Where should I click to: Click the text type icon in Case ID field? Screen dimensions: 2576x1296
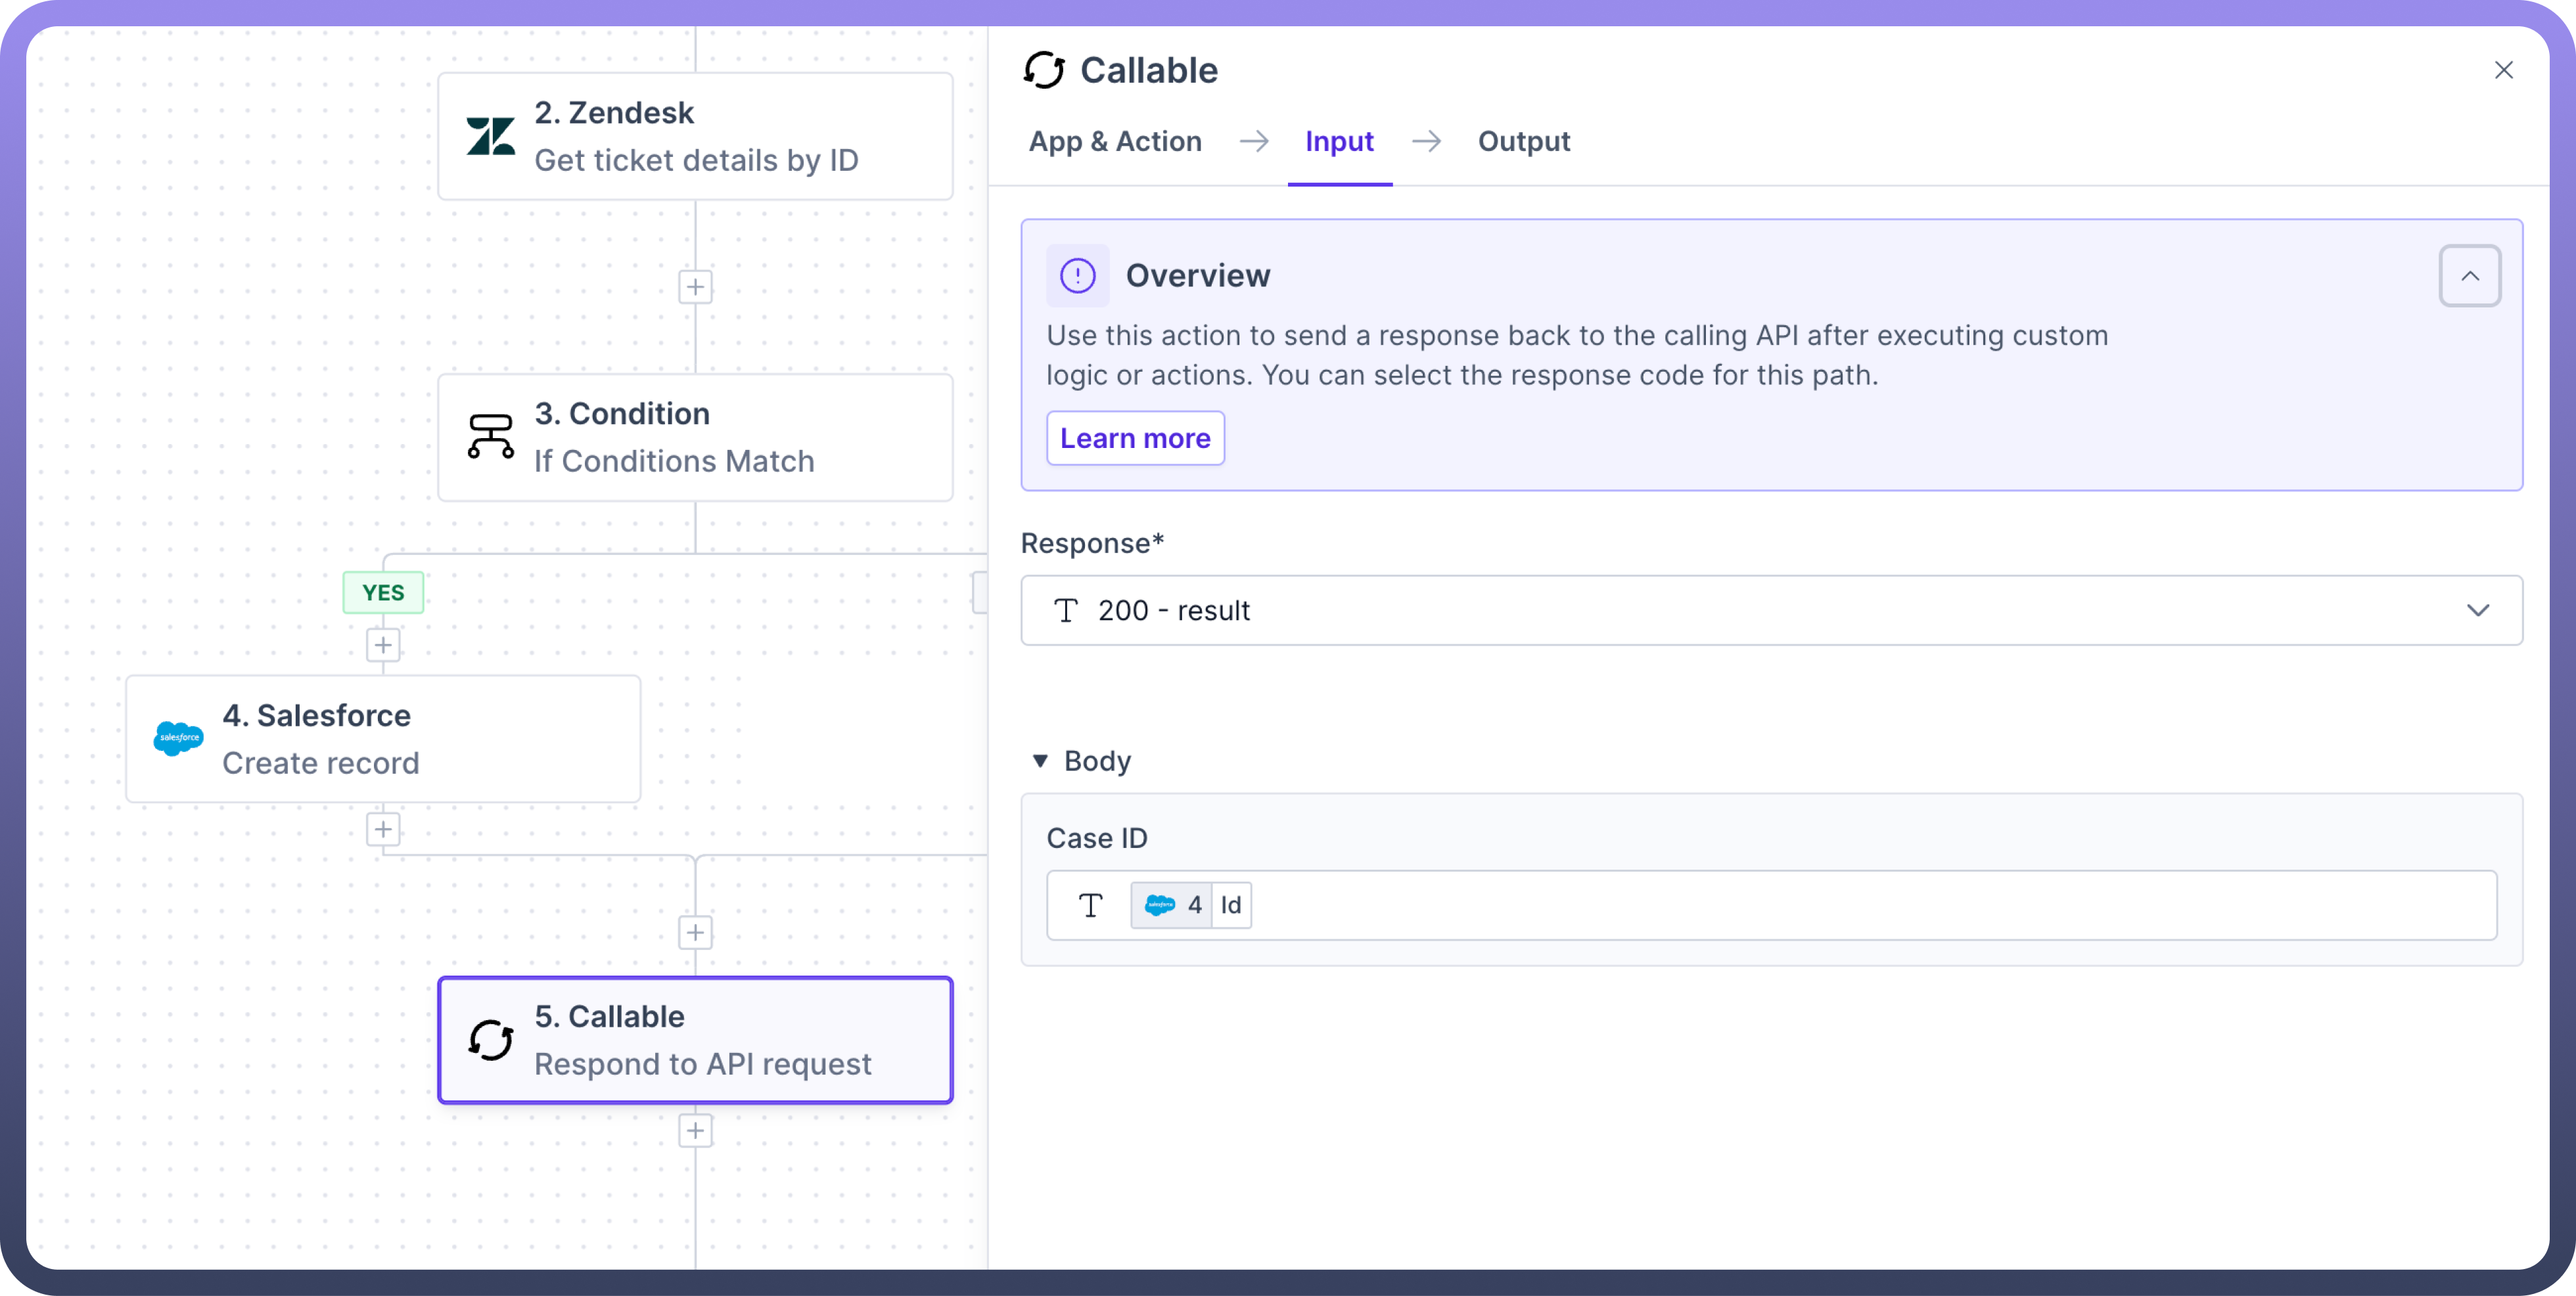1090,905
